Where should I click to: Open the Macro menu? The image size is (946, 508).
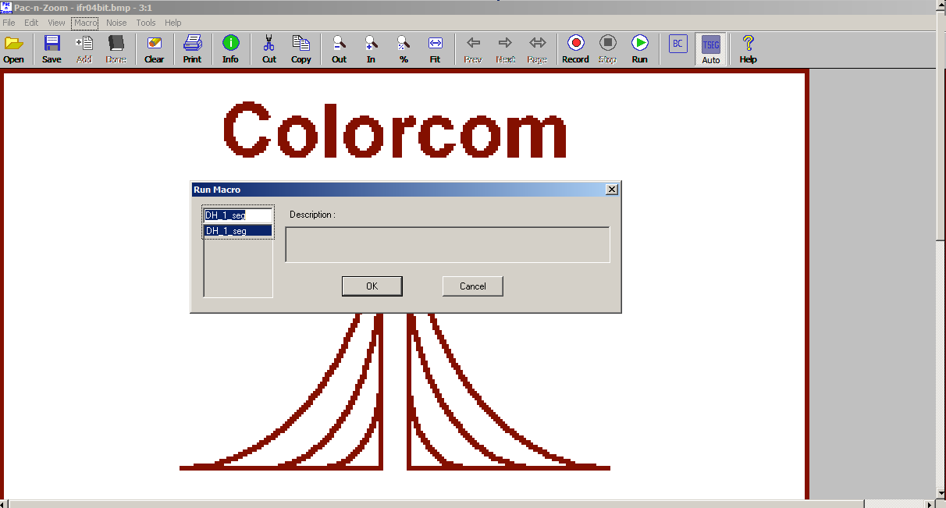tap(85, 23)
